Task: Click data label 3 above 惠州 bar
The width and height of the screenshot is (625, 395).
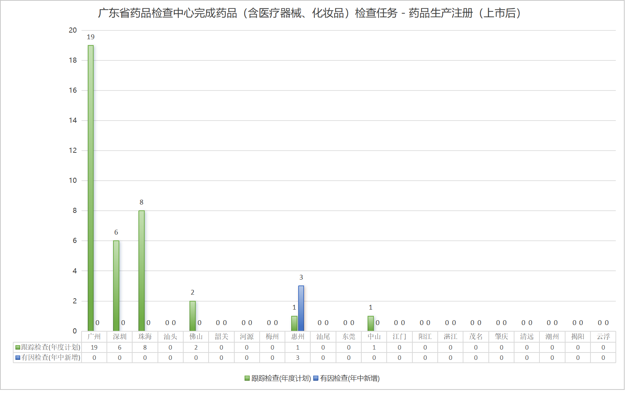Action: (301, 277)
